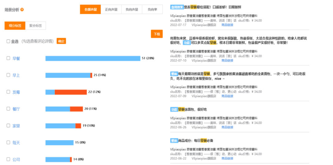Check the 早餐 row checkbox

(8, 58)
